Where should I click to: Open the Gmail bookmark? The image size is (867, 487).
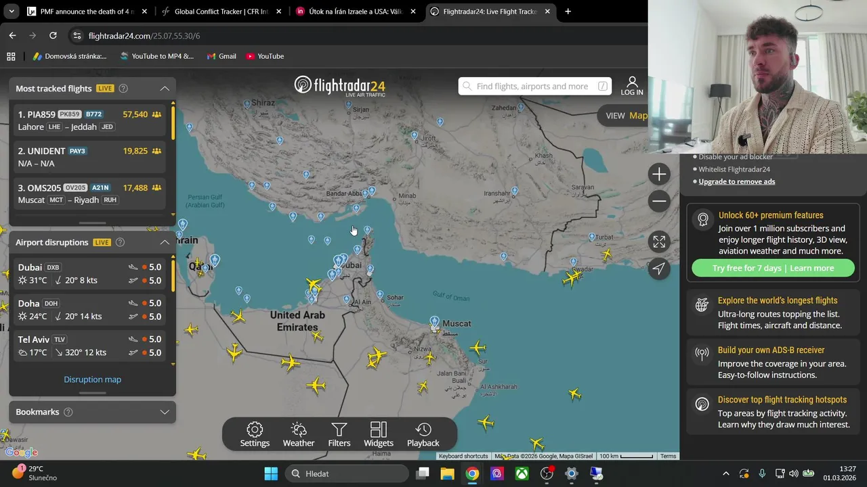tap(221, 56)
